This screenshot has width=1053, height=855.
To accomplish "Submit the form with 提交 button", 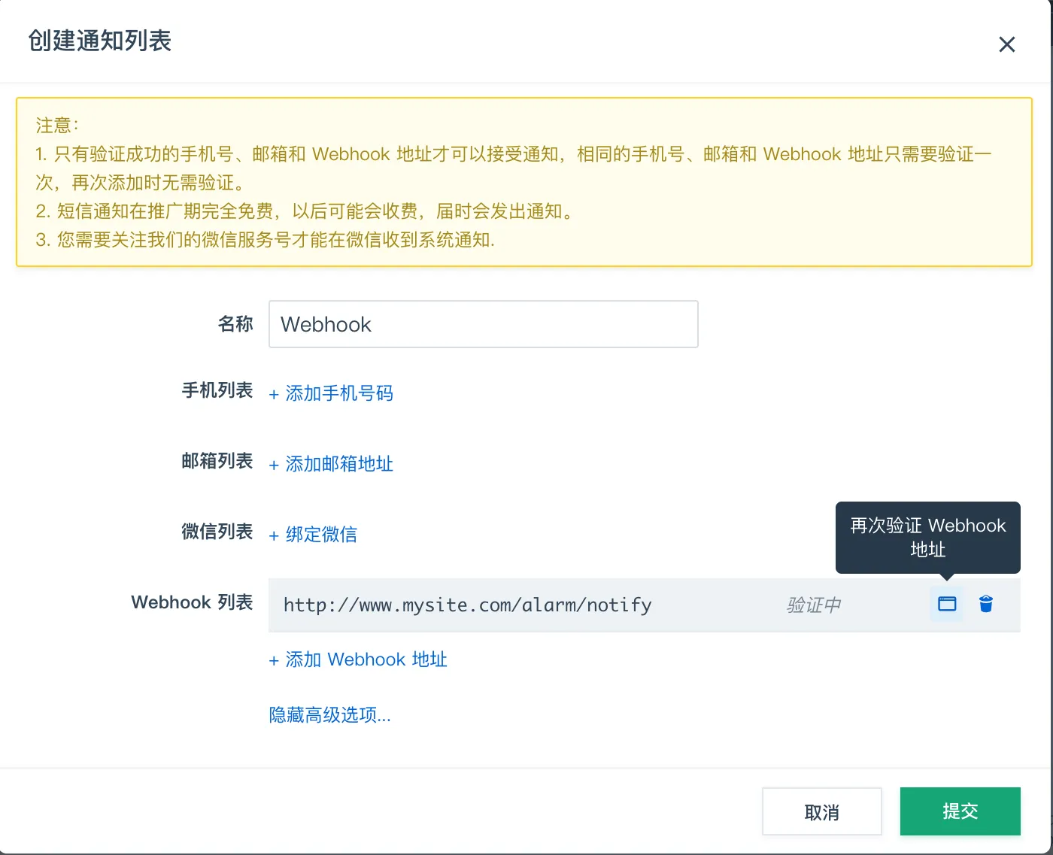I will coord(960,811).
